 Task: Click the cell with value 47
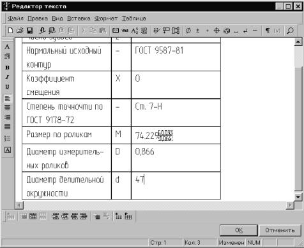pyautogui.click(x=176, y=186)
